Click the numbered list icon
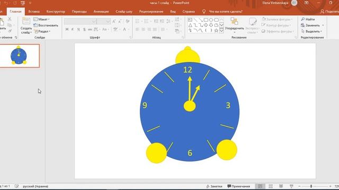339x190 pixels. 146,21
